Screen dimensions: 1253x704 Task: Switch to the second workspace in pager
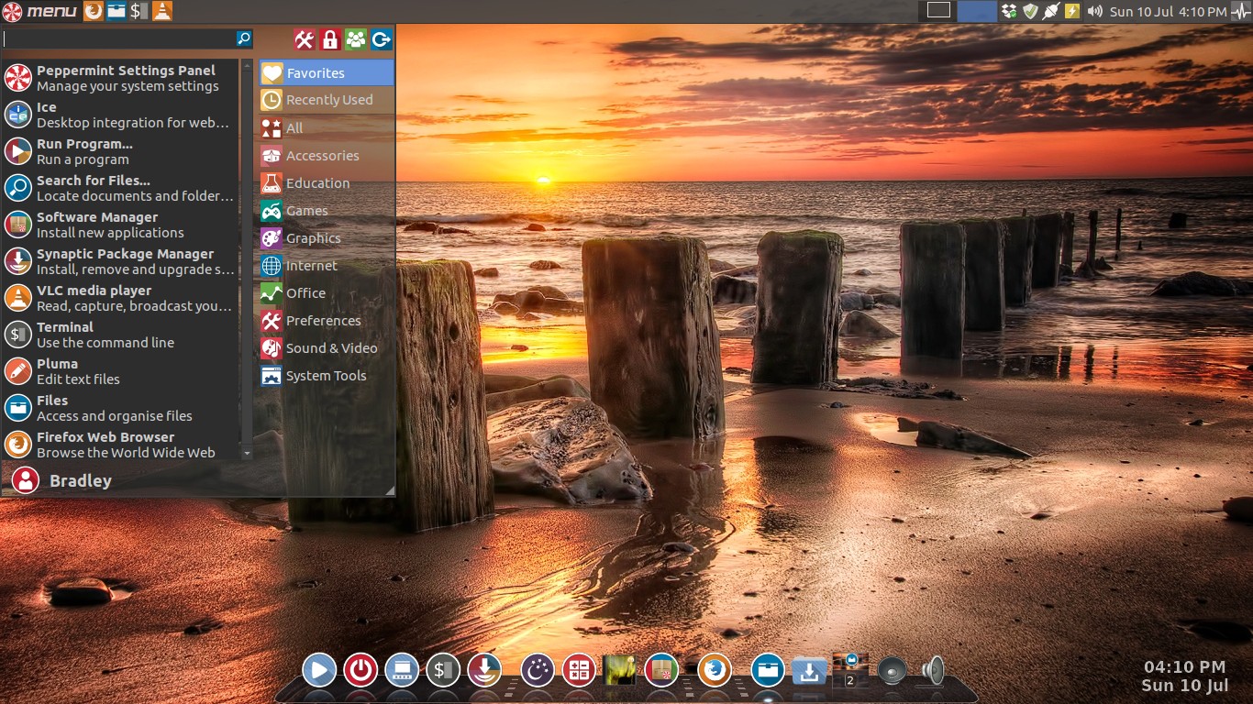point(976,11)
